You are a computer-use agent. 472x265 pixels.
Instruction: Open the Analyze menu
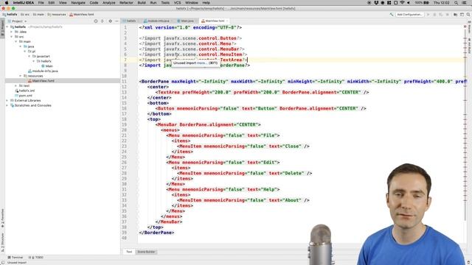108,3
